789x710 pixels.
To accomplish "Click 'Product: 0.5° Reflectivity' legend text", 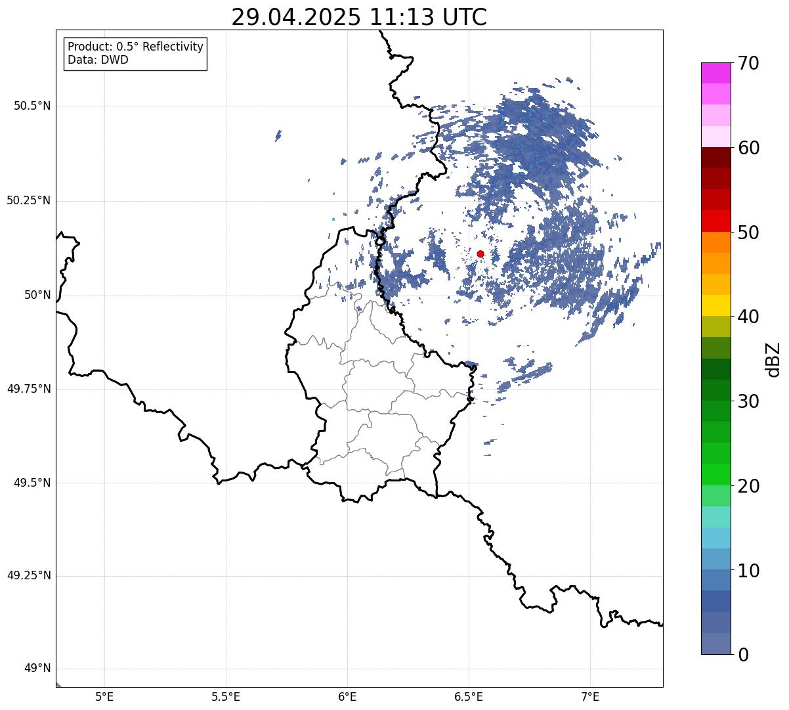I will point(136,47).
